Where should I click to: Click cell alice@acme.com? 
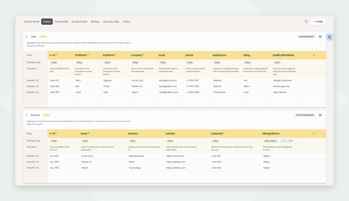(170, 80)
